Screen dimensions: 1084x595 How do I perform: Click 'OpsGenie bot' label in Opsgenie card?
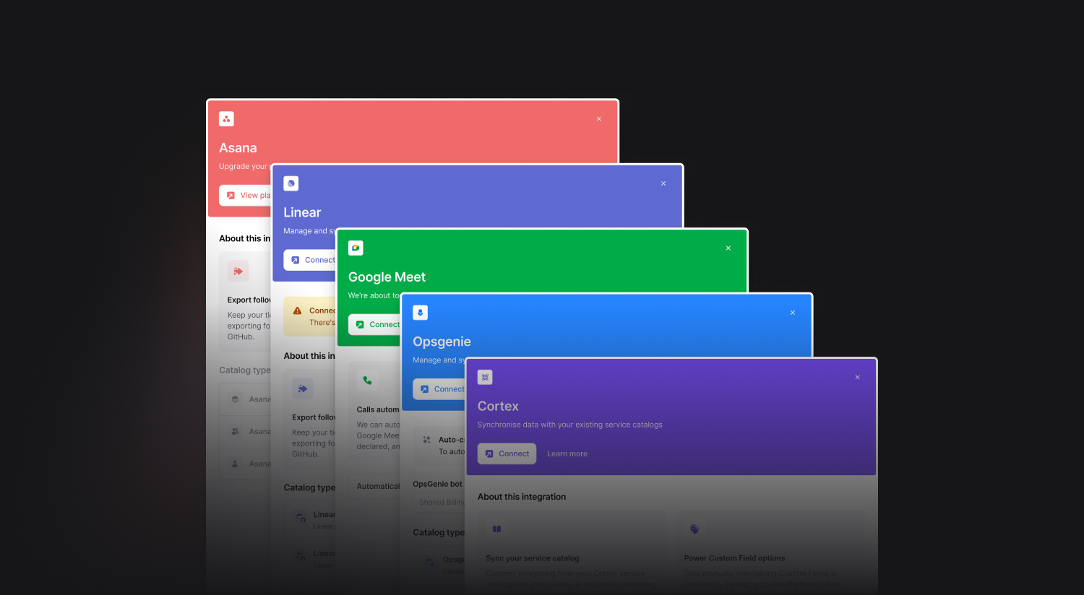437,484
